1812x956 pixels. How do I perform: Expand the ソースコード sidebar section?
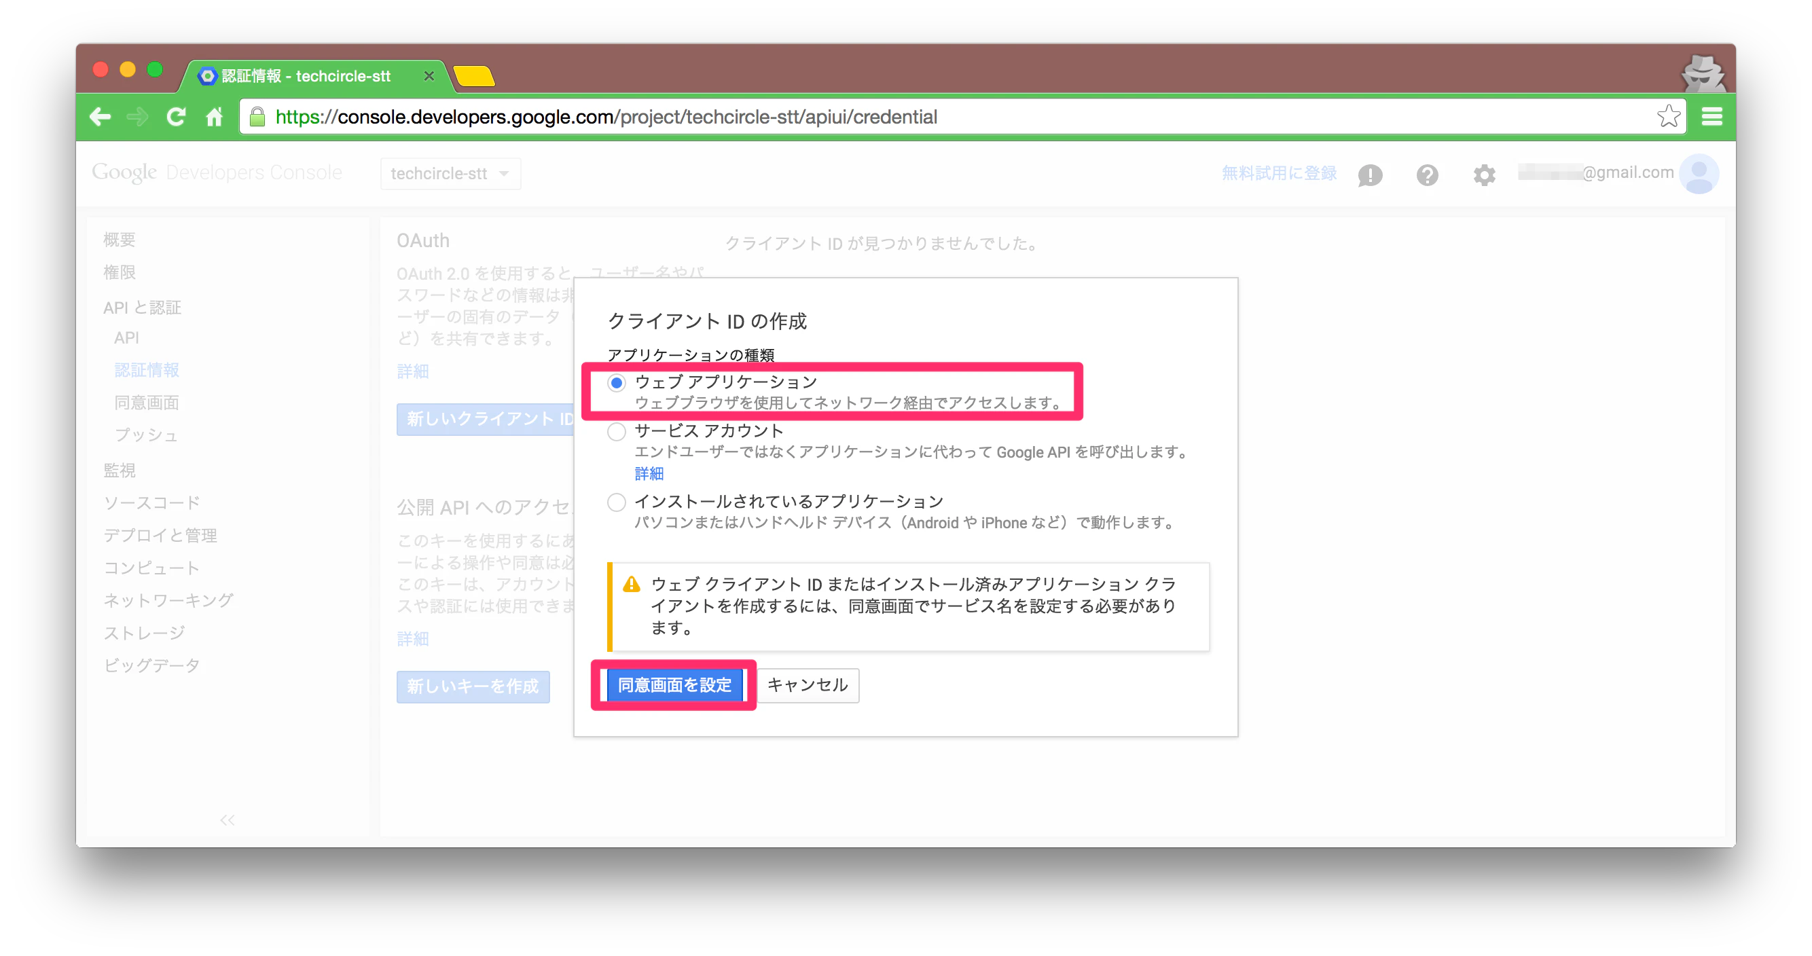tap(151, 502)
